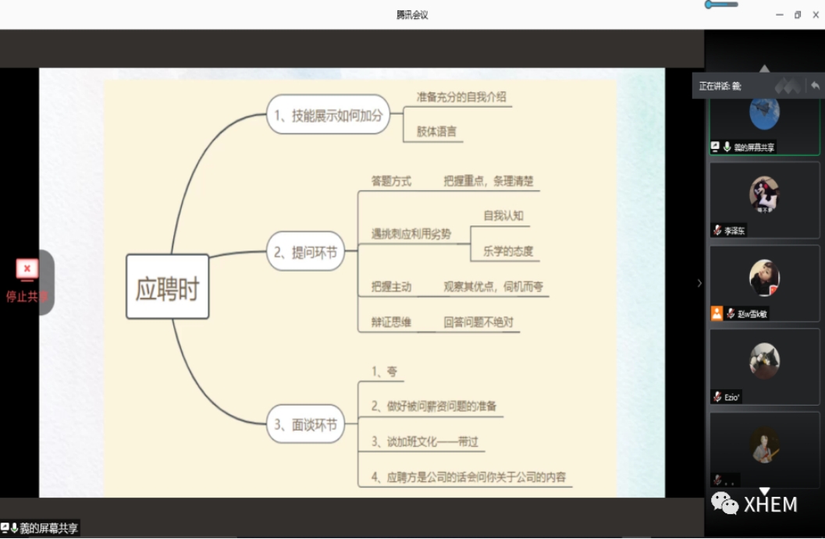Click screen share icon on 義's video tile

(715, 147)
